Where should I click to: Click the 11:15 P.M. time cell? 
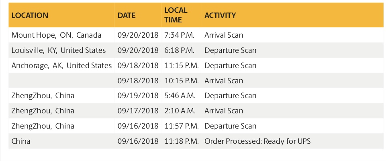tap(182, 66)
